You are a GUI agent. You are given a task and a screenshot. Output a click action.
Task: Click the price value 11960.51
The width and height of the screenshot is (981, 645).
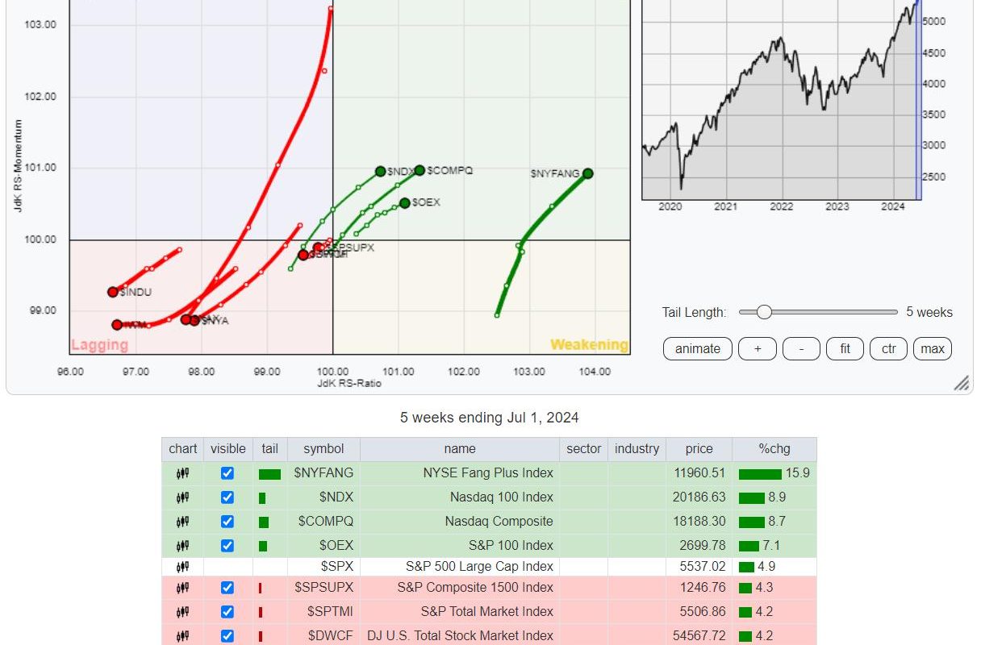(699, 473)
